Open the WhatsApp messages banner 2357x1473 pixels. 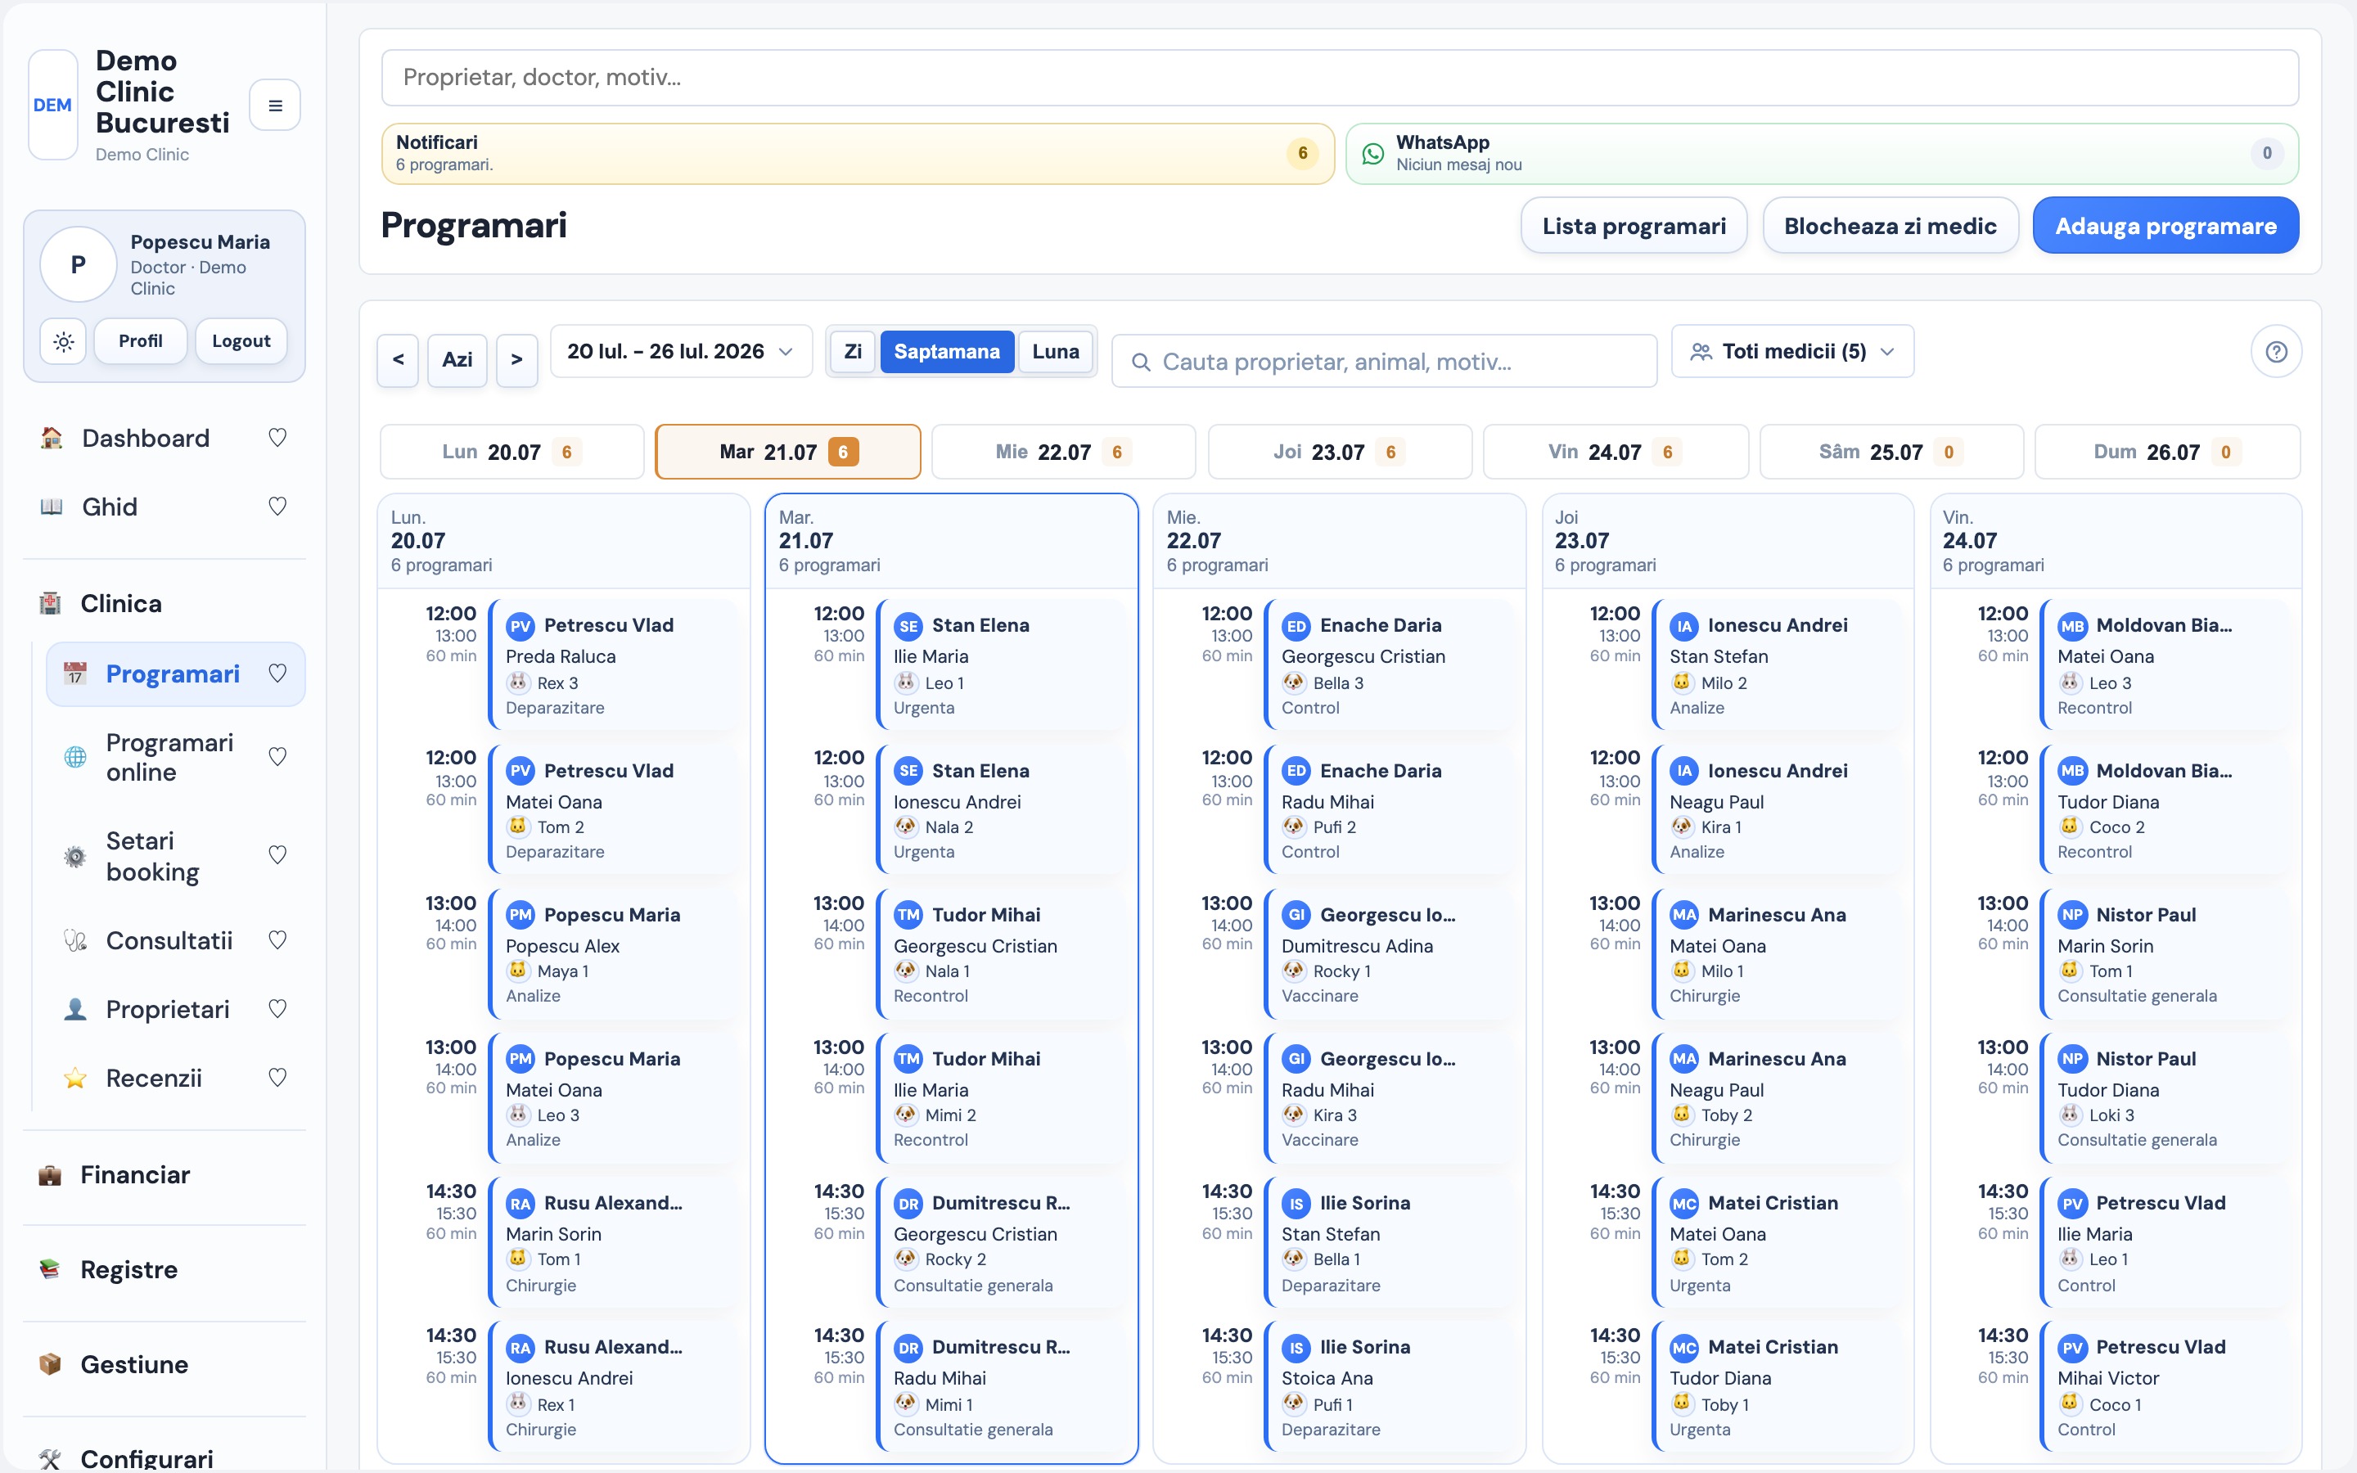(x=1823, y=153)
